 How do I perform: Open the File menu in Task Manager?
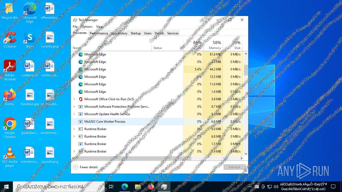pyautogui.click(x=75, y=27)
